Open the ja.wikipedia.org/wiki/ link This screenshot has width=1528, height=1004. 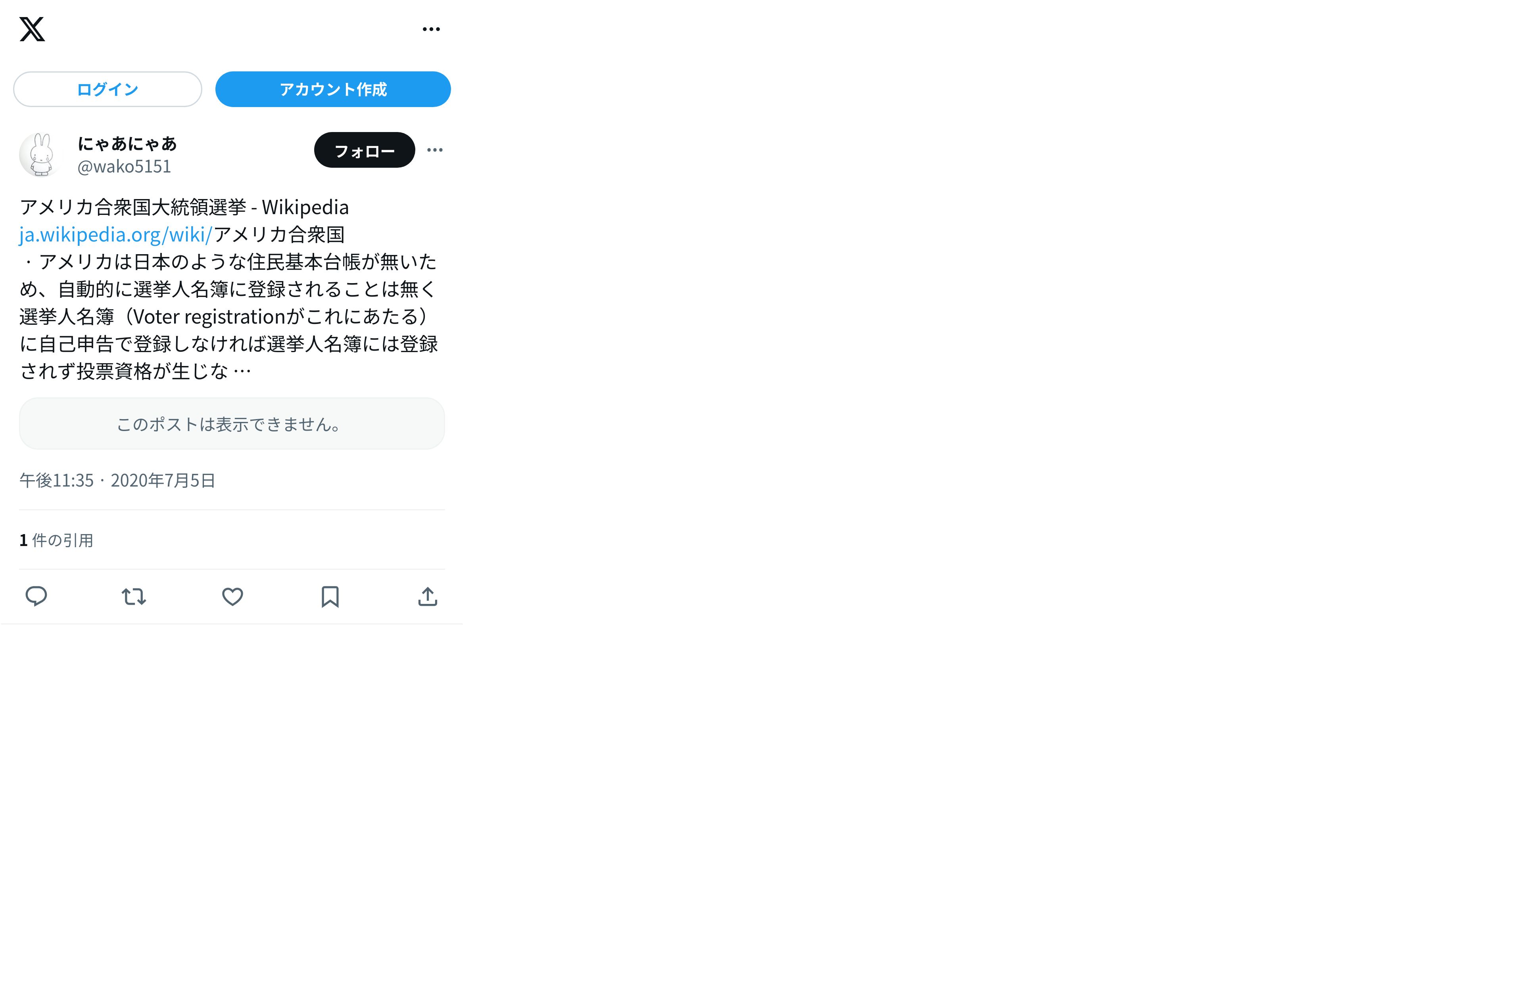115,234
